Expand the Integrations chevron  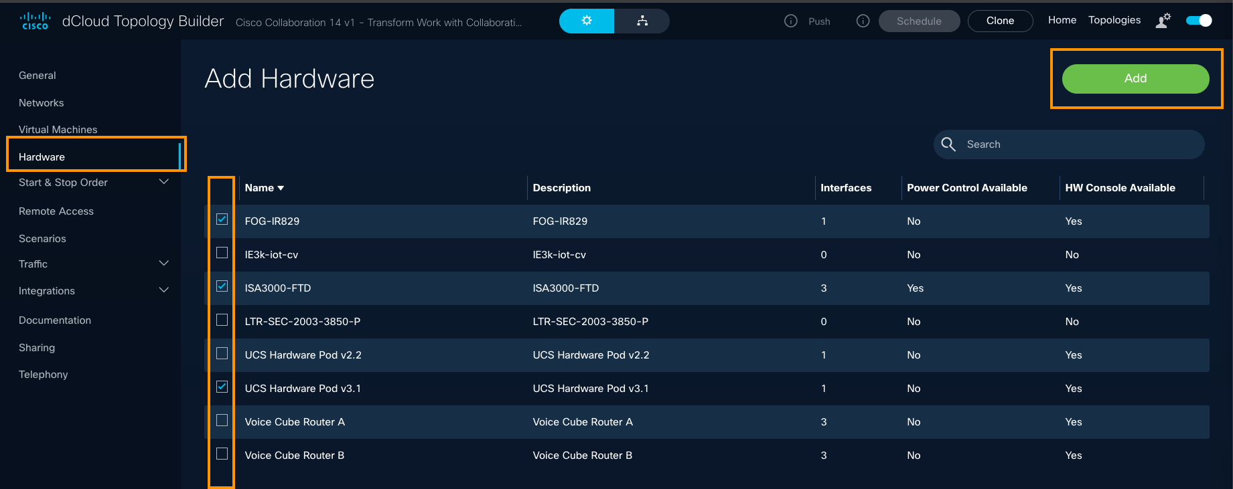click(163, 290)
